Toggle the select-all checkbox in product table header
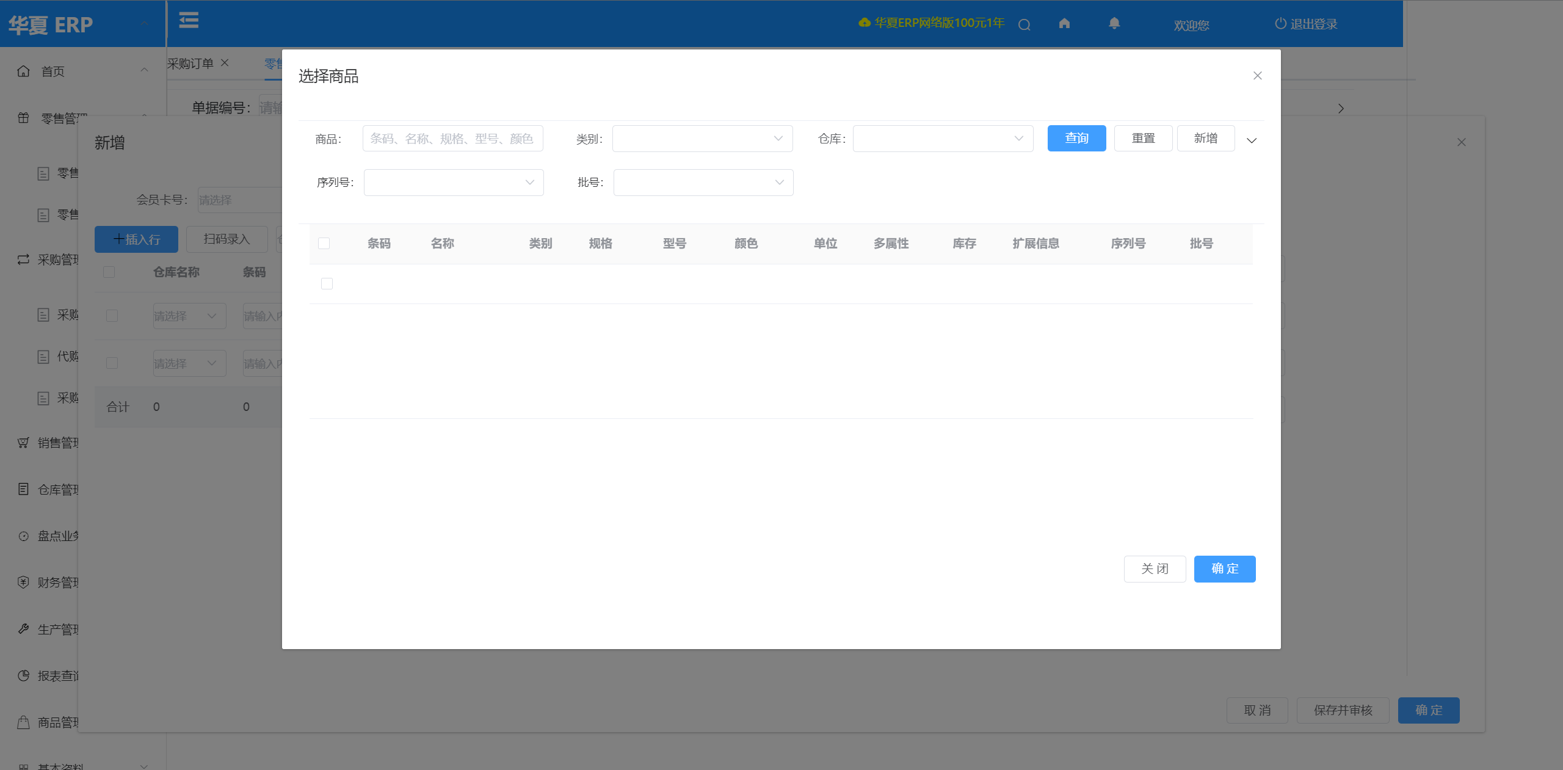The width and height of the screenshot is (1563, 770). 324,244
